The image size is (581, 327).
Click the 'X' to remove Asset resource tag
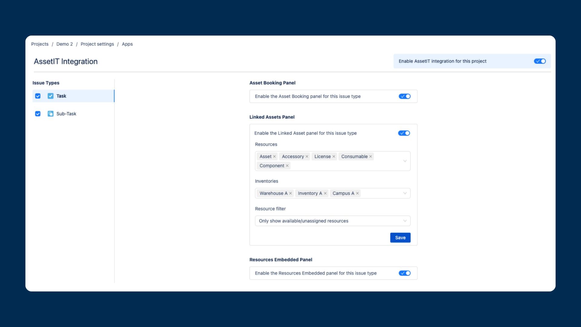(274, 156)
